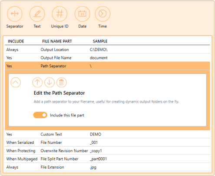
Task: Add a Date file part
Action: coord(82,14)
